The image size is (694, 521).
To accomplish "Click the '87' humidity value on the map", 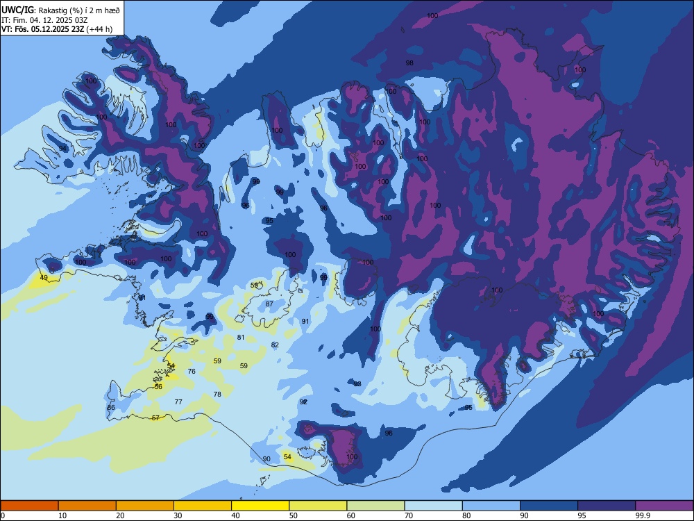I will (269, 304).
